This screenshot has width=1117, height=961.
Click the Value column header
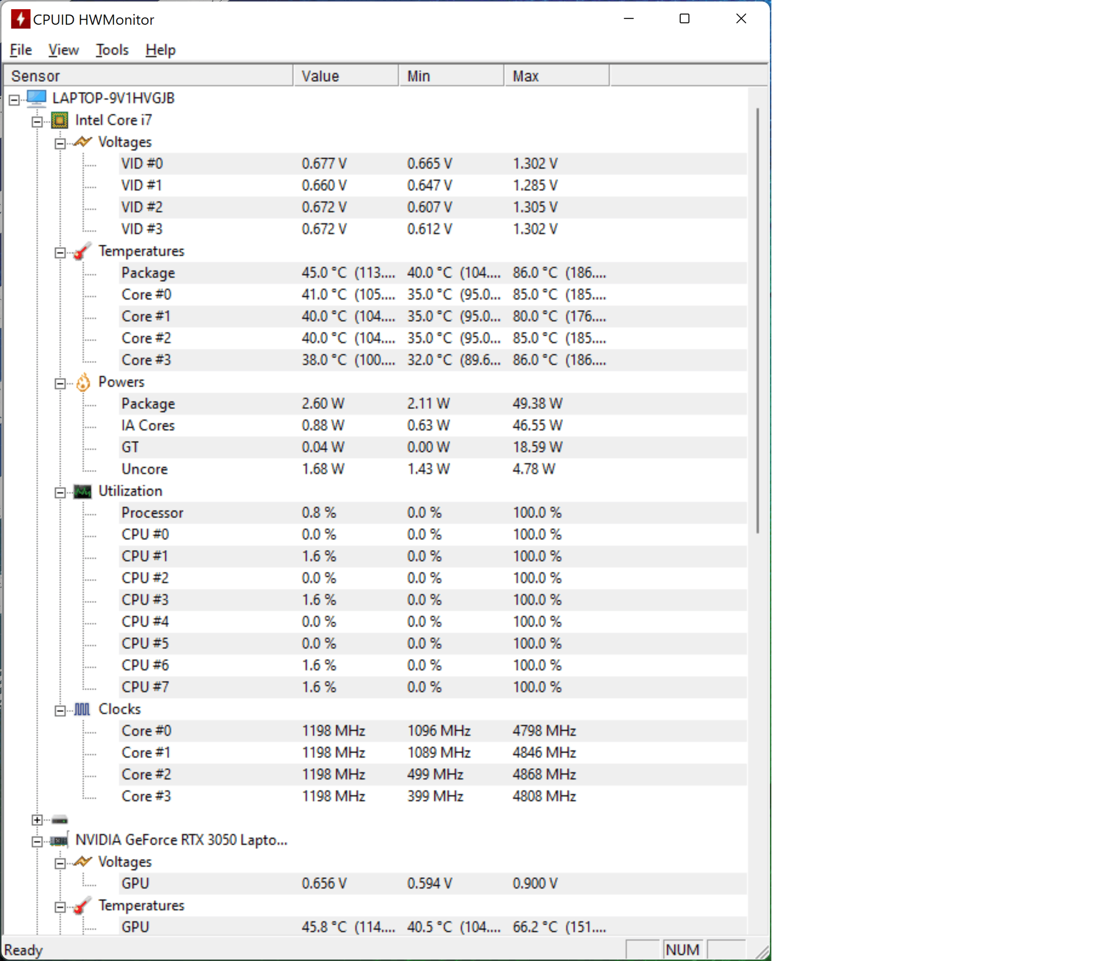[346, 76]
